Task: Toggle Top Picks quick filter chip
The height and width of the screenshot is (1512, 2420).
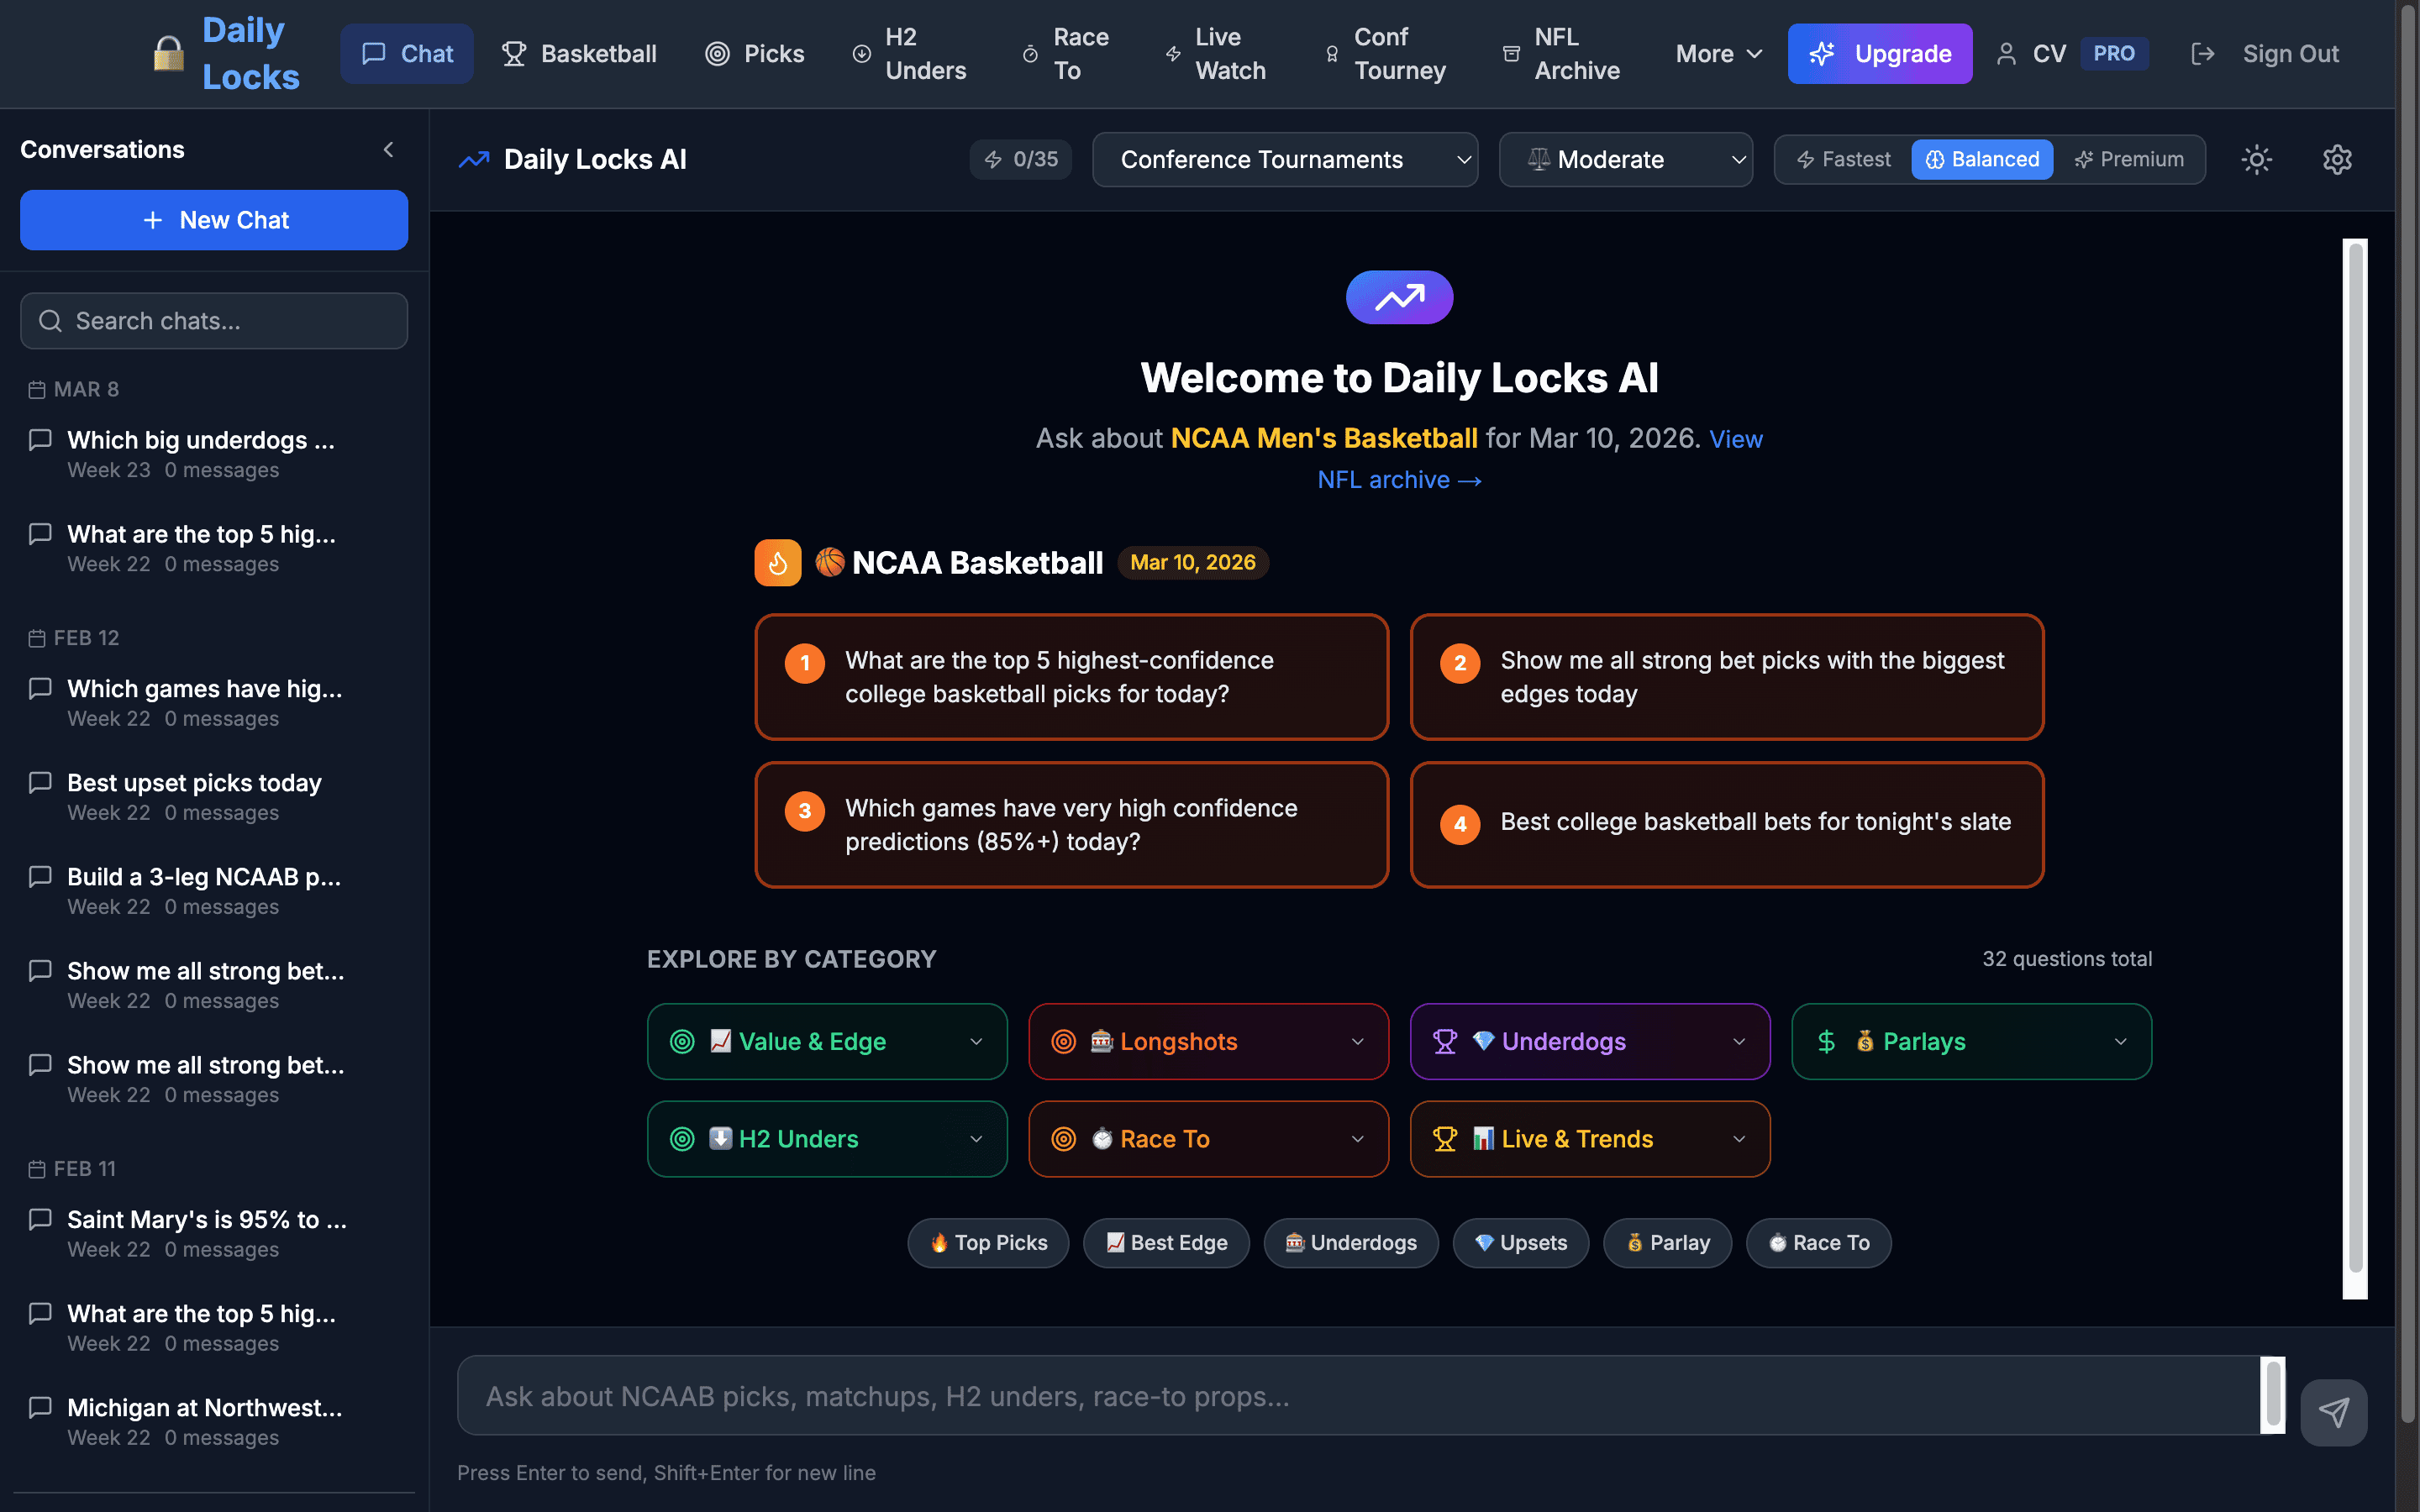Action: coord(988,1243)
